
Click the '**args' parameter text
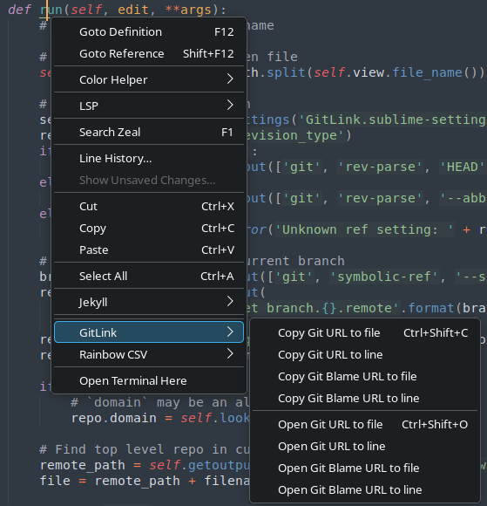(x=188, y=10)
